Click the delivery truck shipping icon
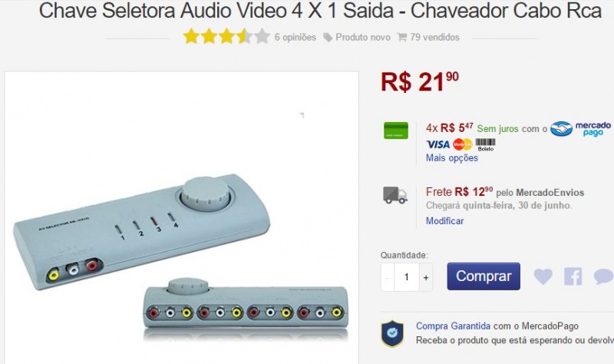Viewport: 614px width, 364px height. click(x=395, y=195)
